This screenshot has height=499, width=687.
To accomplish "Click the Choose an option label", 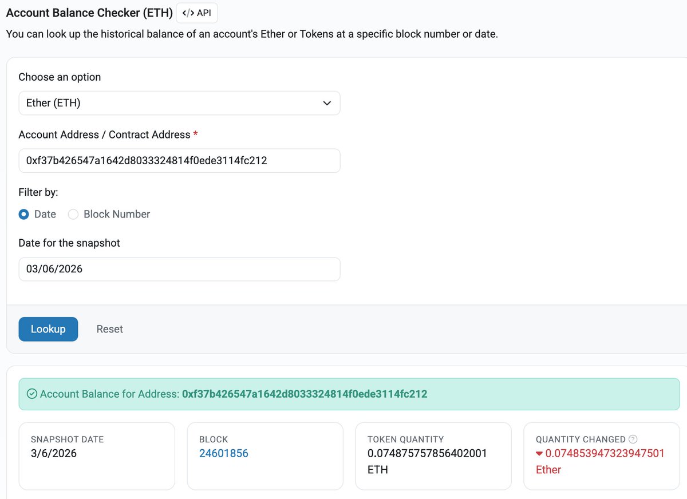I will [60, 77].
